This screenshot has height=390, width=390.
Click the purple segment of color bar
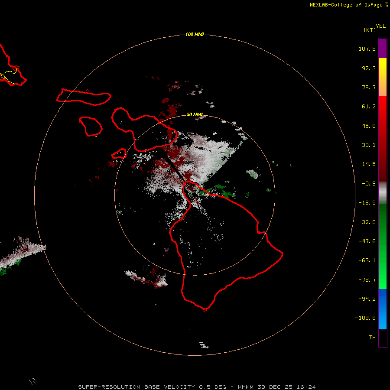(383, 48)
